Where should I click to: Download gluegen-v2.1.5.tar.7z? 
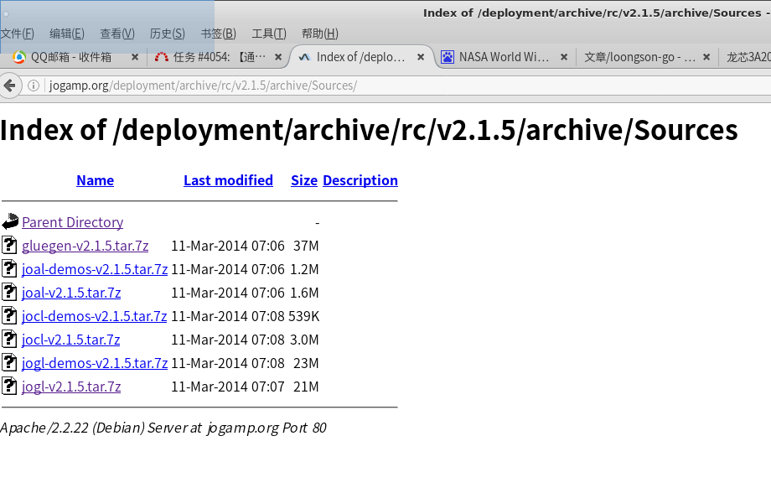pyautogui.click(x=85, y=246)
